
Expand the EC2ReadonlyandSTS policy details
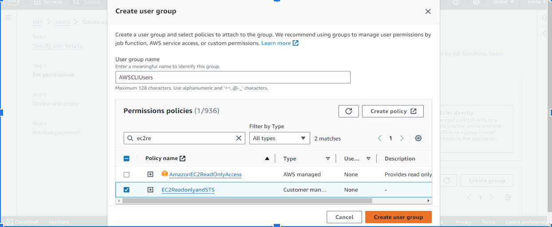[150, 190]
